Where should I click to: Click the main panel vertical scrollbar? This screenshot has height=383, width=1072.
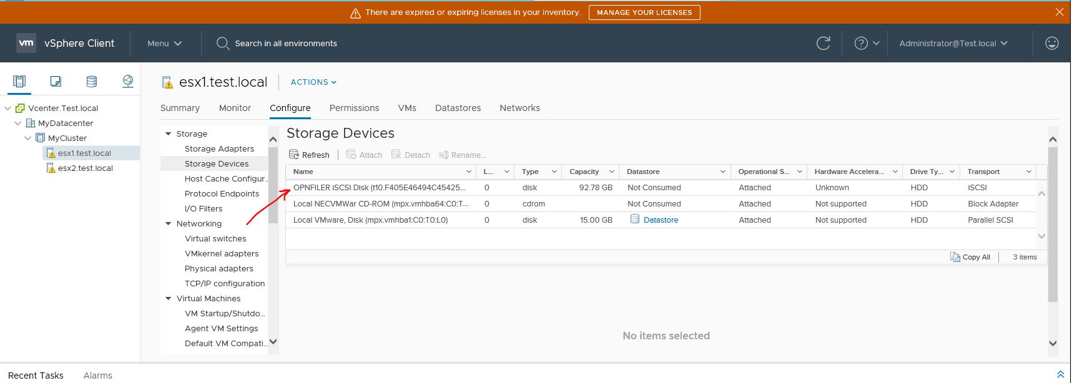point(1053,225)
